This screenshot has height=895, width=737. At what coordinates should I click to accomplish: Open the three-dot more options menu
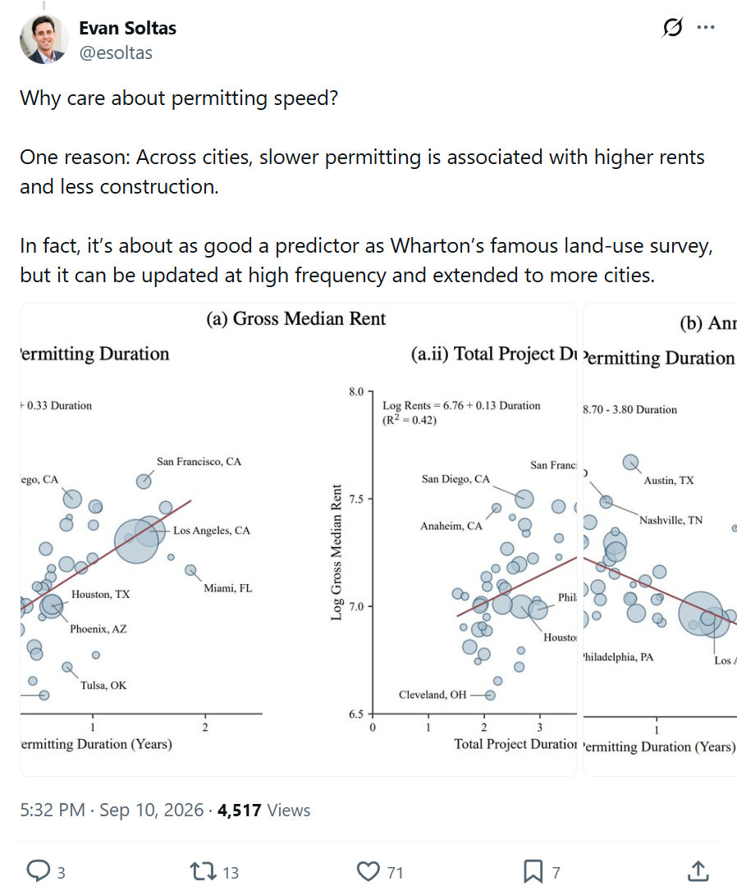(x=706, y=27)
